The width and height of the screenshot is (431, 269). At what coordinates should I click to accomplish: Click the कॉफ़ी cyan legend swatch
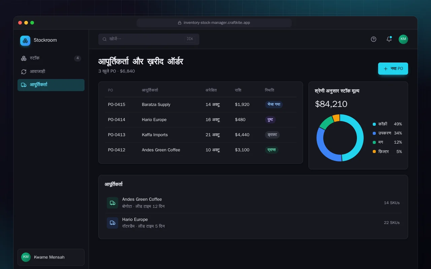pos(374,124)
